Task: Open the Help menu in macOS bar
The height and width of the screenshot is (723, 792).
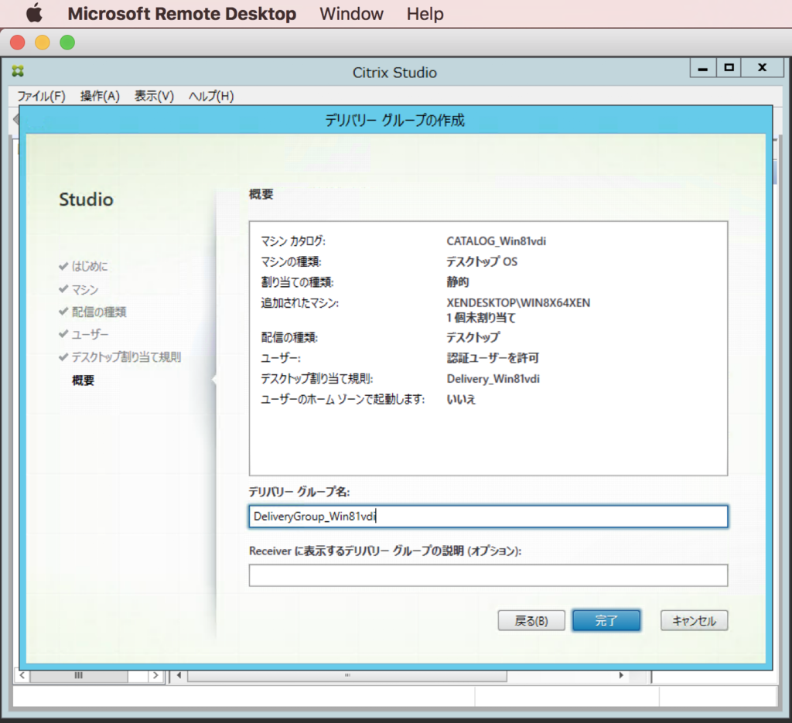Action: 425,14
